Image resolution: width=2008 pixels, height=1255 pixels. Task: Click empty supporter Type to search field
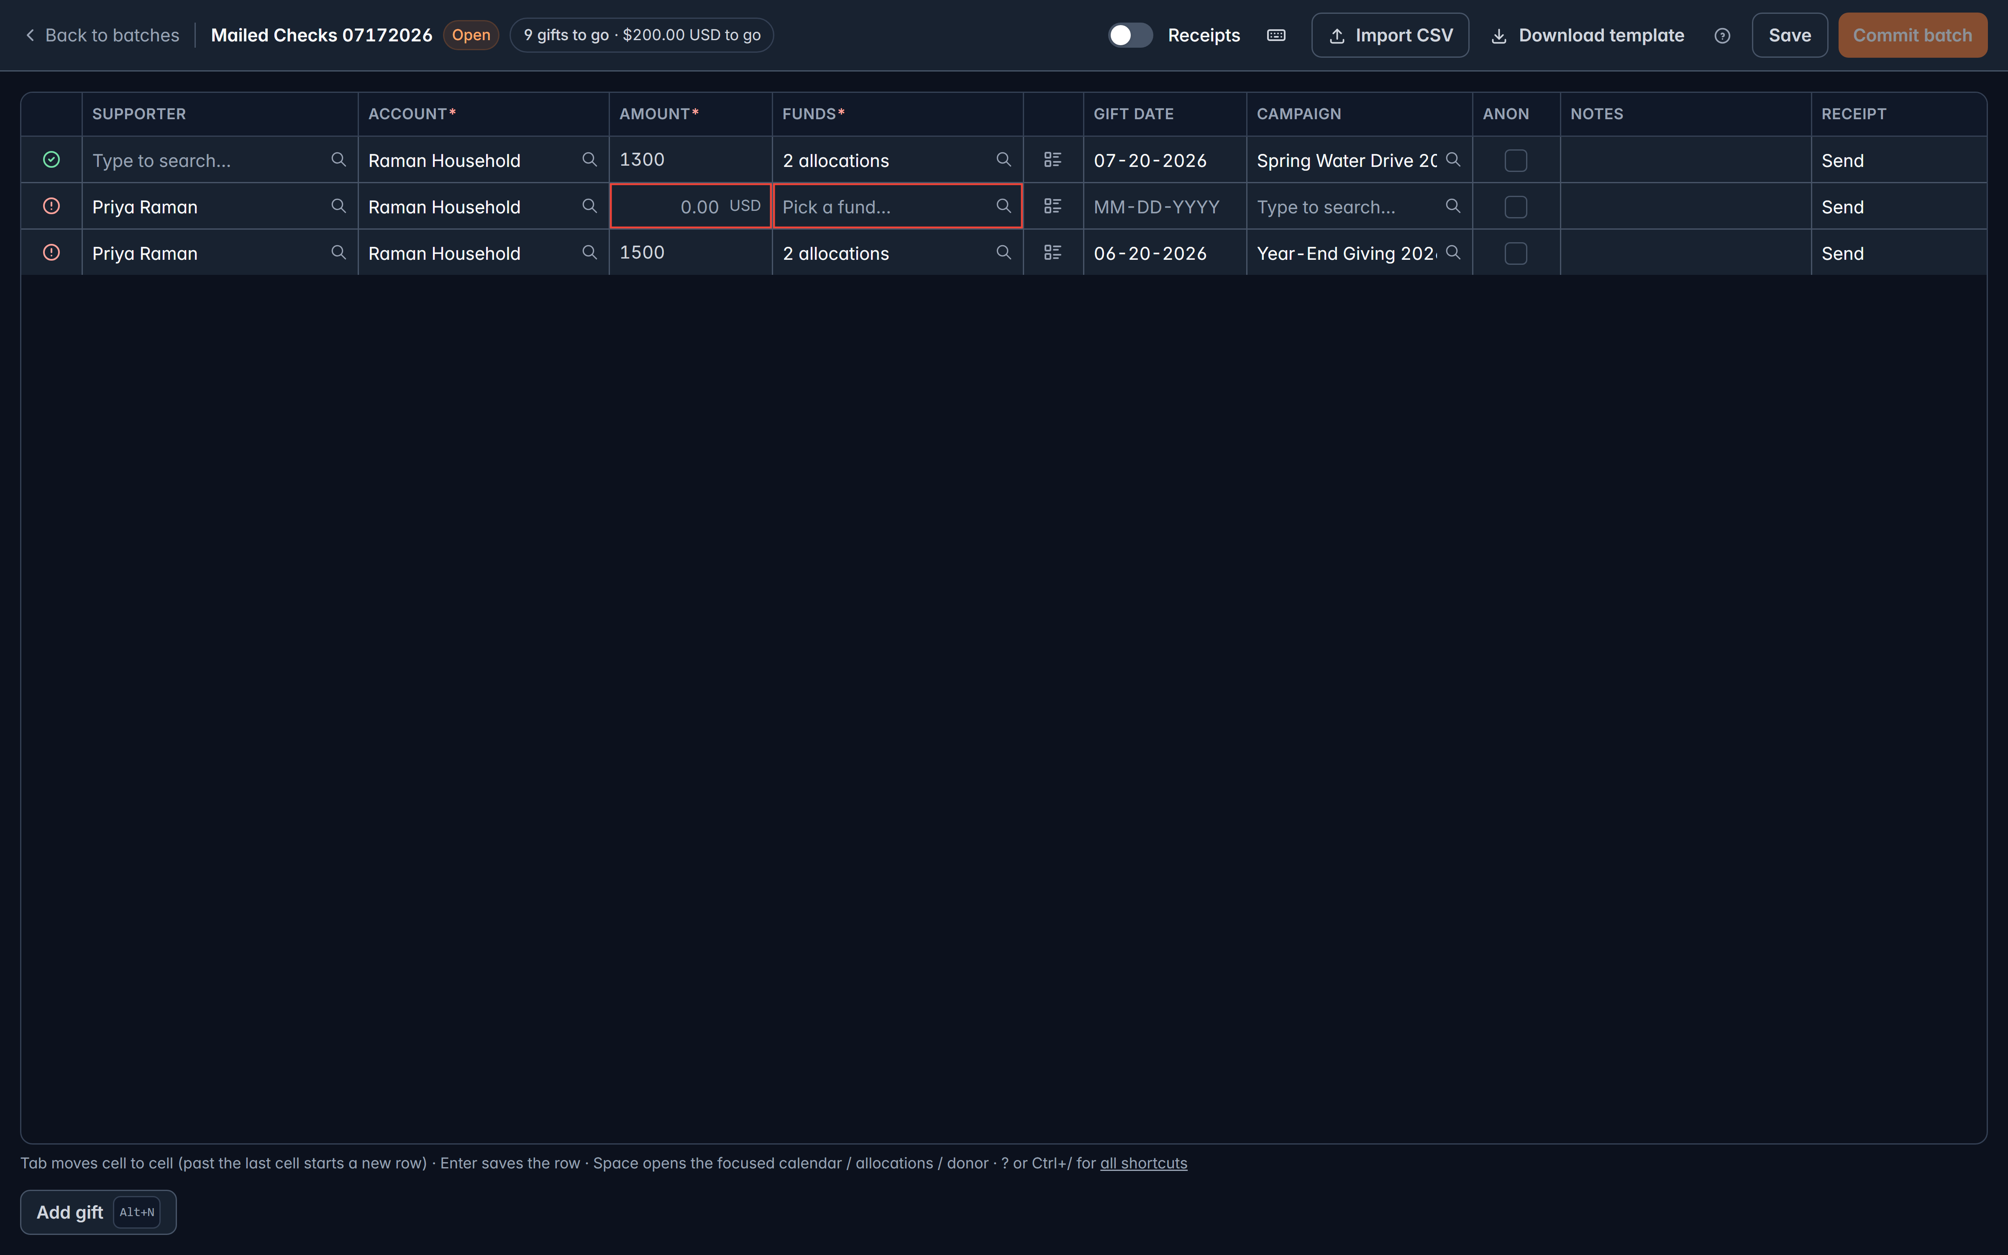pos(220,159)
